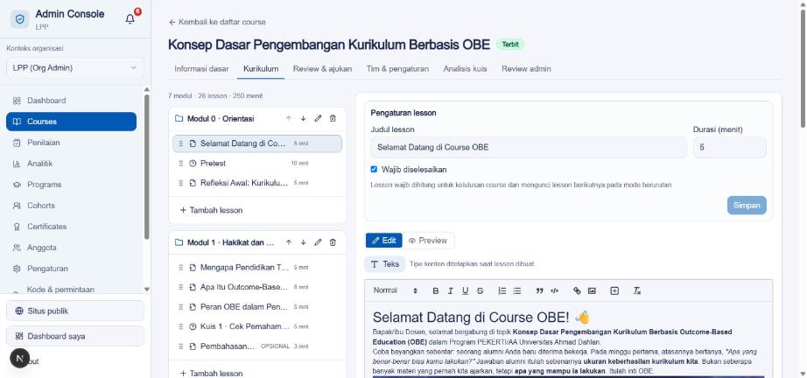This screenshot has height=378, width=807.
Task: Select the Kurikulum tab
Action: (x=261, y=68)
